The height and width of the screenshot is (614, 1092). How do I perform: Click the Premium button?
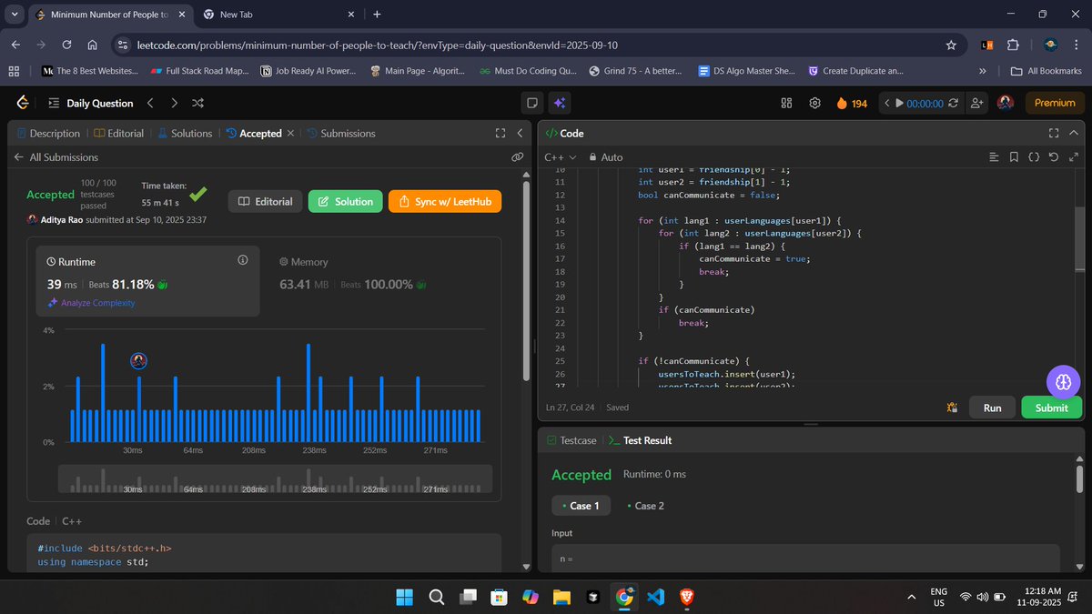point(1055,103)
